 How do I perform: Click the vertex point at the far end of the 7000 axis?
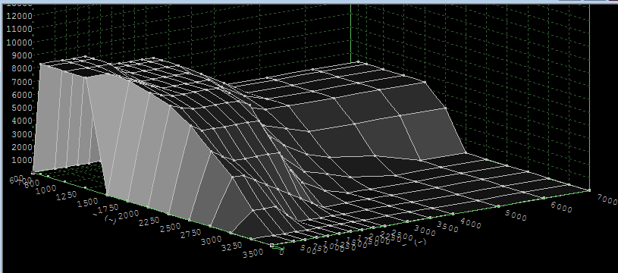pos(589,190)
